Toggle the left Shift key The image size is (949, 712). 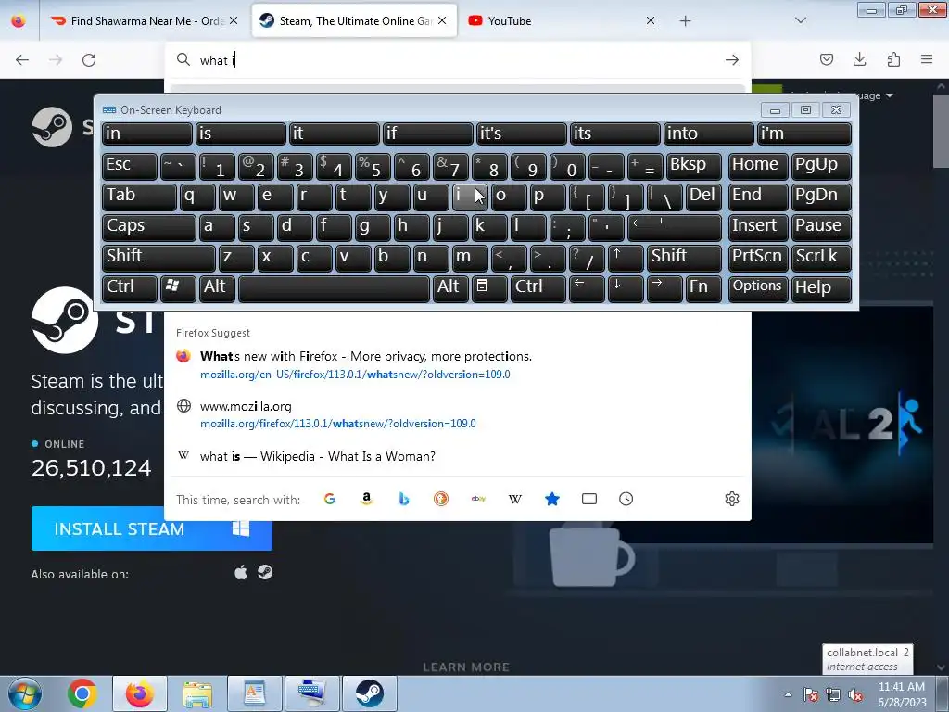pos(158,258)
